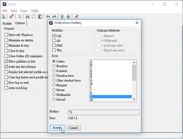This screenshot has height=139, width=183.
Task: Click the launch rocket toolbar icon
Action: click(x=11, y=17)
